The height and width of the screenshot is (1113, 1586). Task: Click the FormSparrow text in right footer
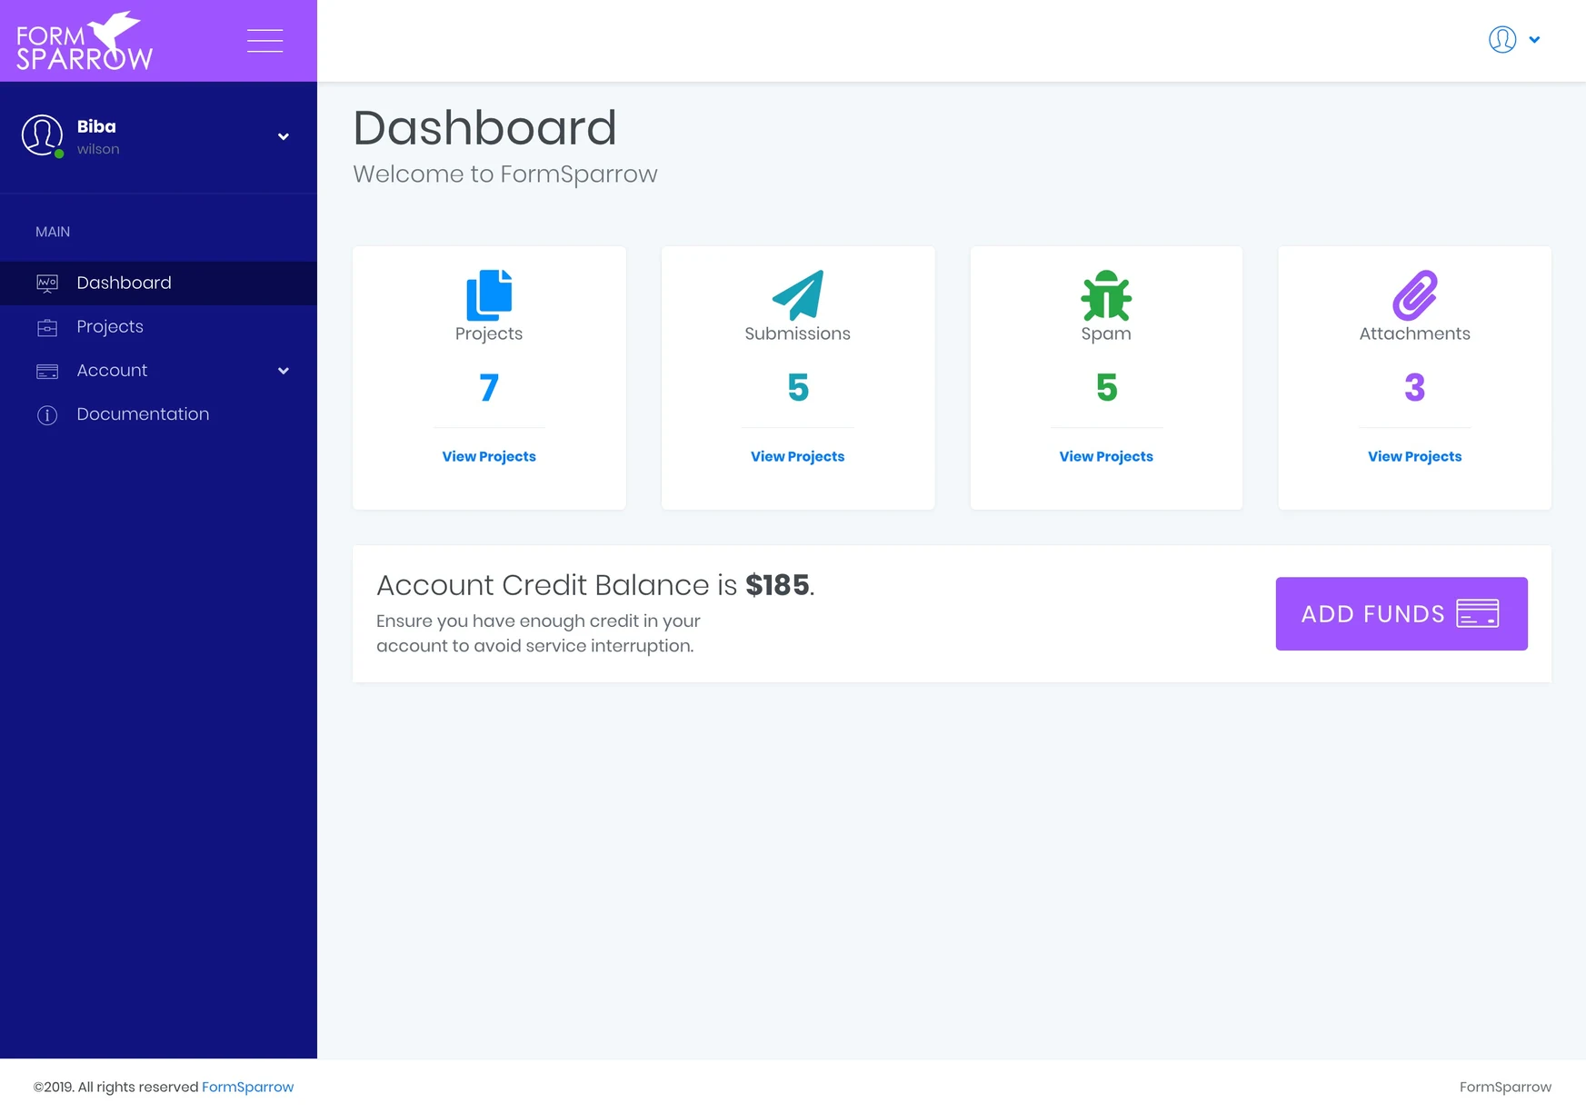tap(1505, 1088)
